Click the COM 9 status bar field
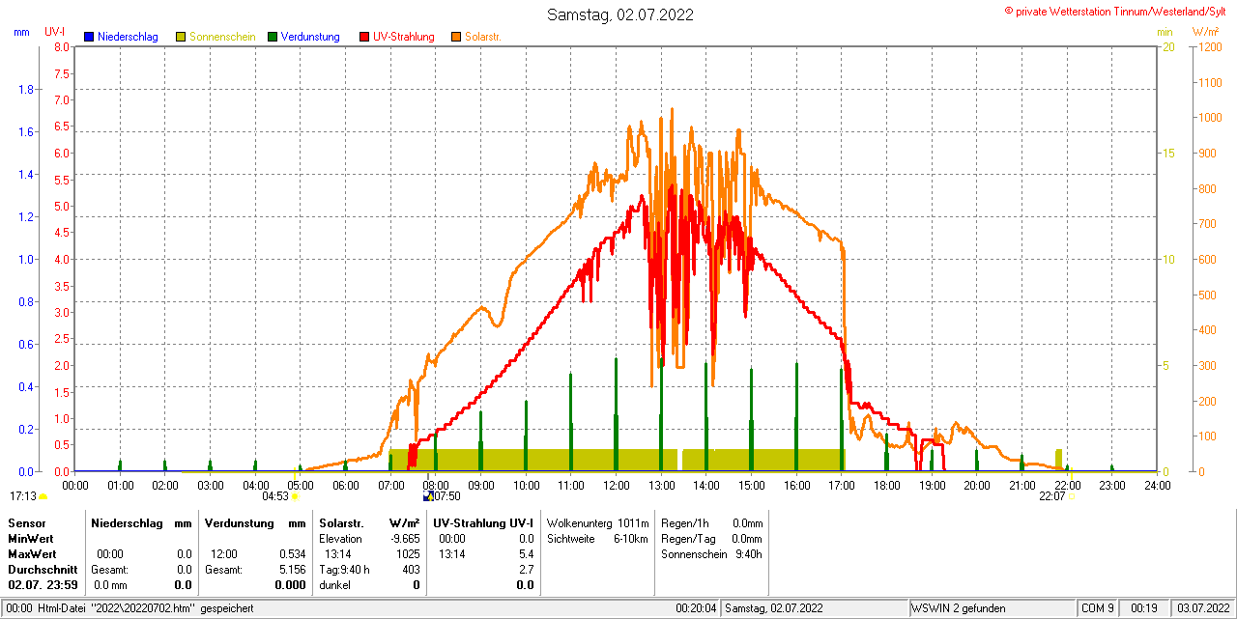 [x=1097, y=608]
